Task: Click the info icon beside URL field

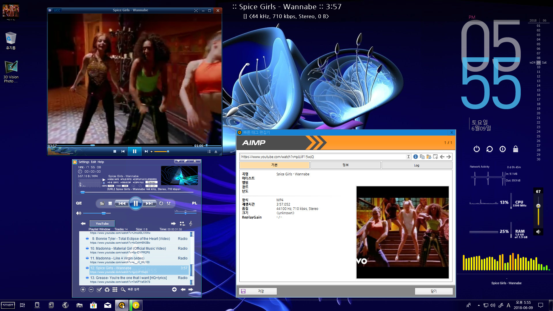Action: (x=415, y=157)
